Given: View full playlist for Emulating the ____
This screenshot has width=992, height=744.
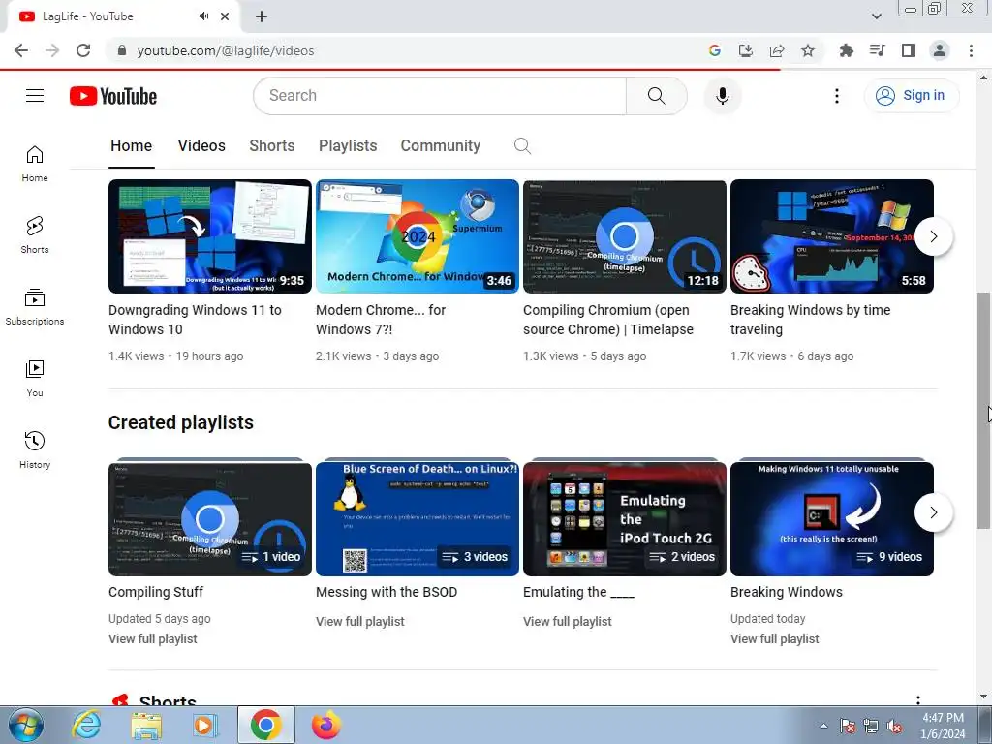Looking at the screenshot, I should point(568,621).
